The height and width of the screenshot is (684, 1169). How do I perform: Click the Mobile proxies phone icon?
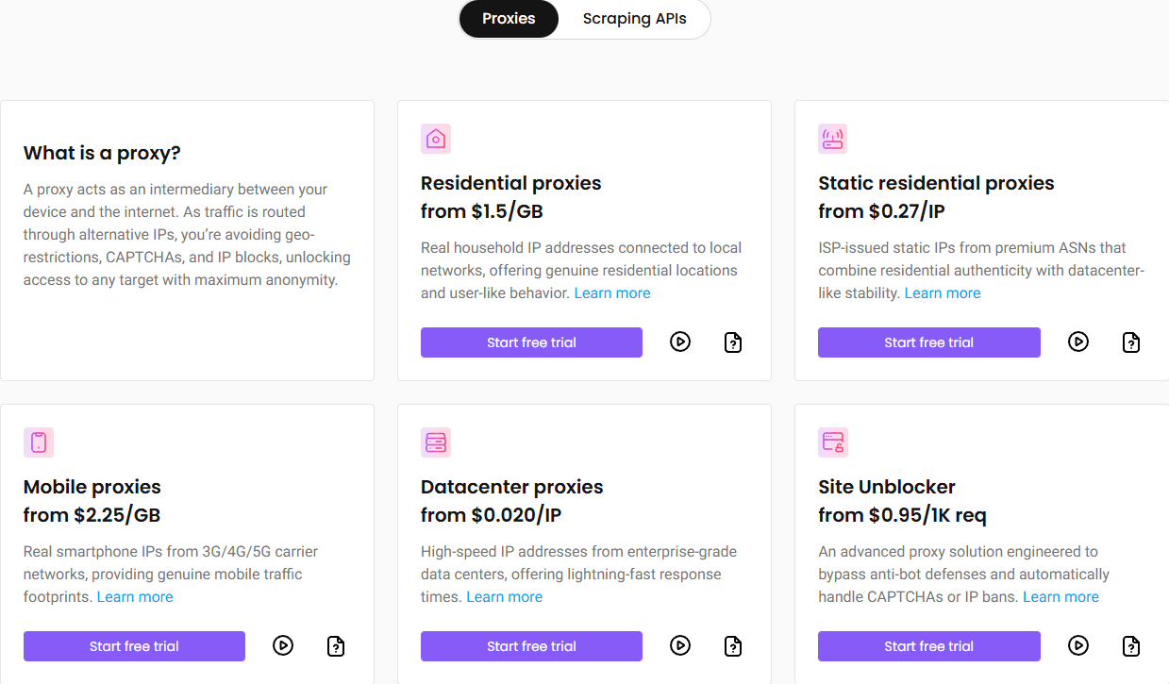39,442
